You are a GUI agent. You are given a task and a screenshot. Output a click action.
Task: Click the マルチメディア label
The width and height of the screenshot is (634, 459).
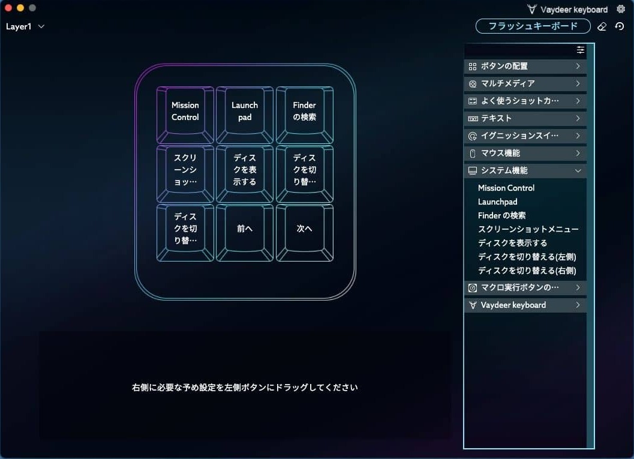click(507, 84)
